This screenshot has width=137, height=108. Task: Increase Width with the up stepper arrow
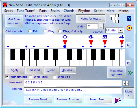pos(101,25)
